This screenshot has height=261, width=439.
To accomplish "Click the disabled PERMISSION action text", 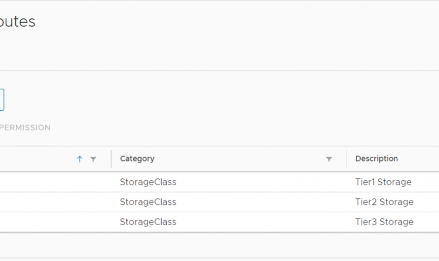I will pos(26,128).
